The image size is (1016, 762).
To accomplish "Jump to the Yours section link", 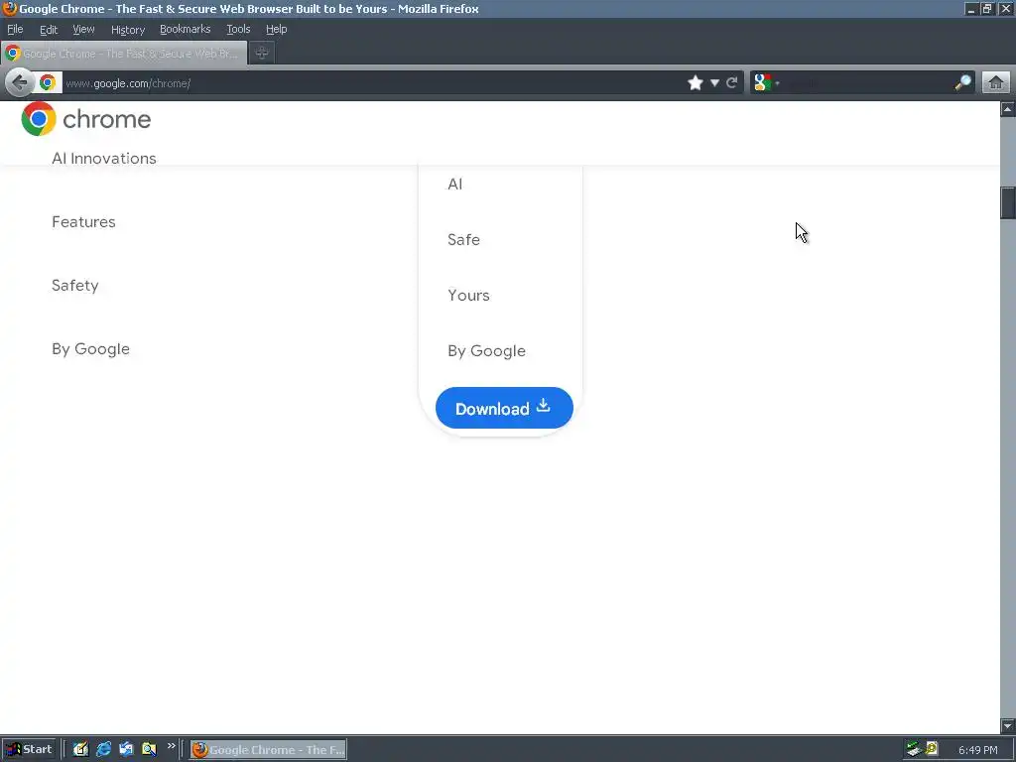I will coord(468,296).
